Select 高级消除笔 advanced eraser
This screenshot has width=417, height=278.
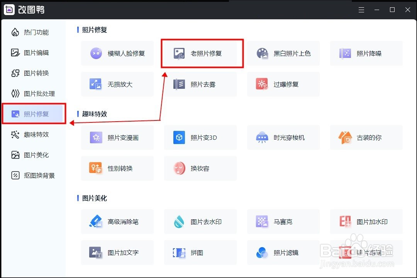[x=117, y=222]
